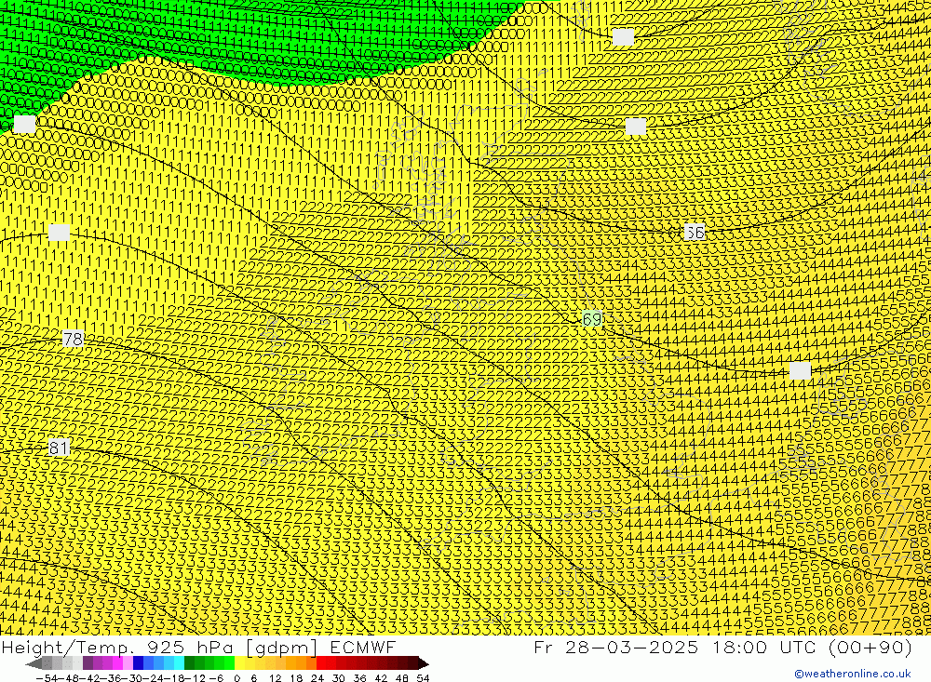This screenshot has height=682, width=931.
Task: Select the contour label 78
Action: [73, 339]
